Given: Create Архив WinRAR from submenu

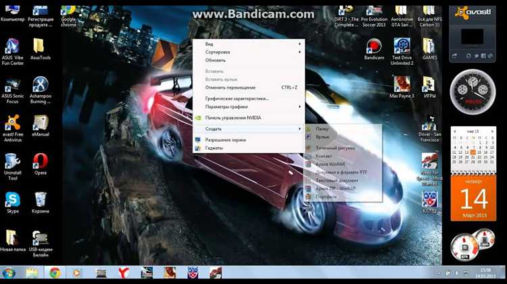Looking at the screenshot, I should (343, 164).
